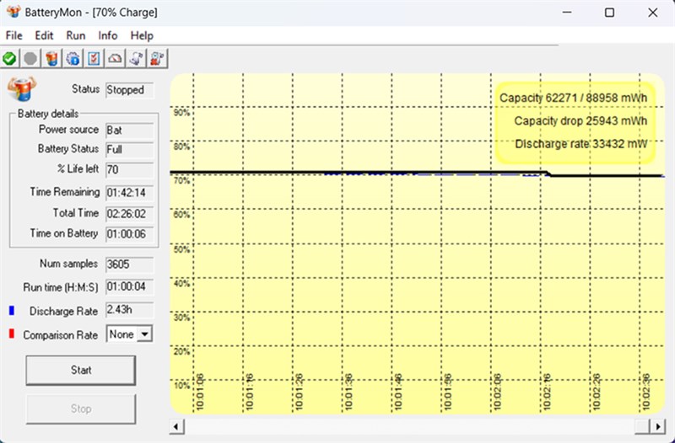Click the blue Discharge Rate color marker

[12, 311]
